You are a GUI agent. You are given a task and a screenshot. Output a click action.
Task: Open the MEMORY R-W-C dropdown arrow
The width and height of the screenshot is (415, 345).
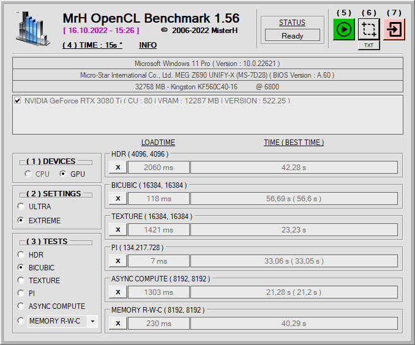92,321
